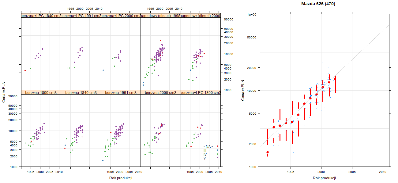
Task: Select the "benzyna+LPG 2000 cm3" panel header
Action: pos(121,16)
